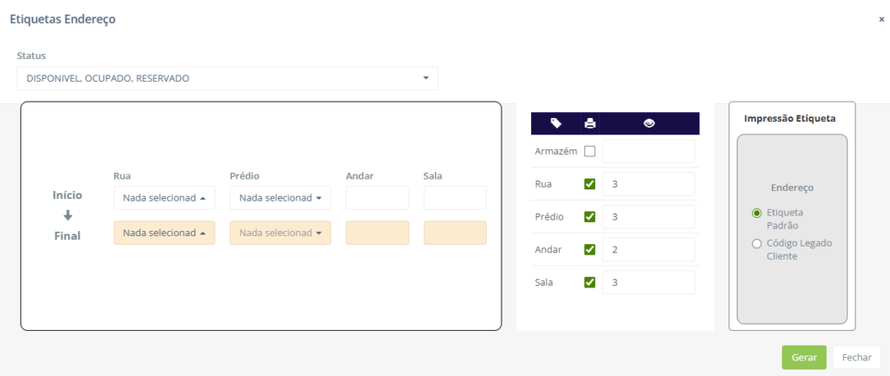Choose Código Legado Cliente radio option
This screenshot has width=890, height=376.
757,243
